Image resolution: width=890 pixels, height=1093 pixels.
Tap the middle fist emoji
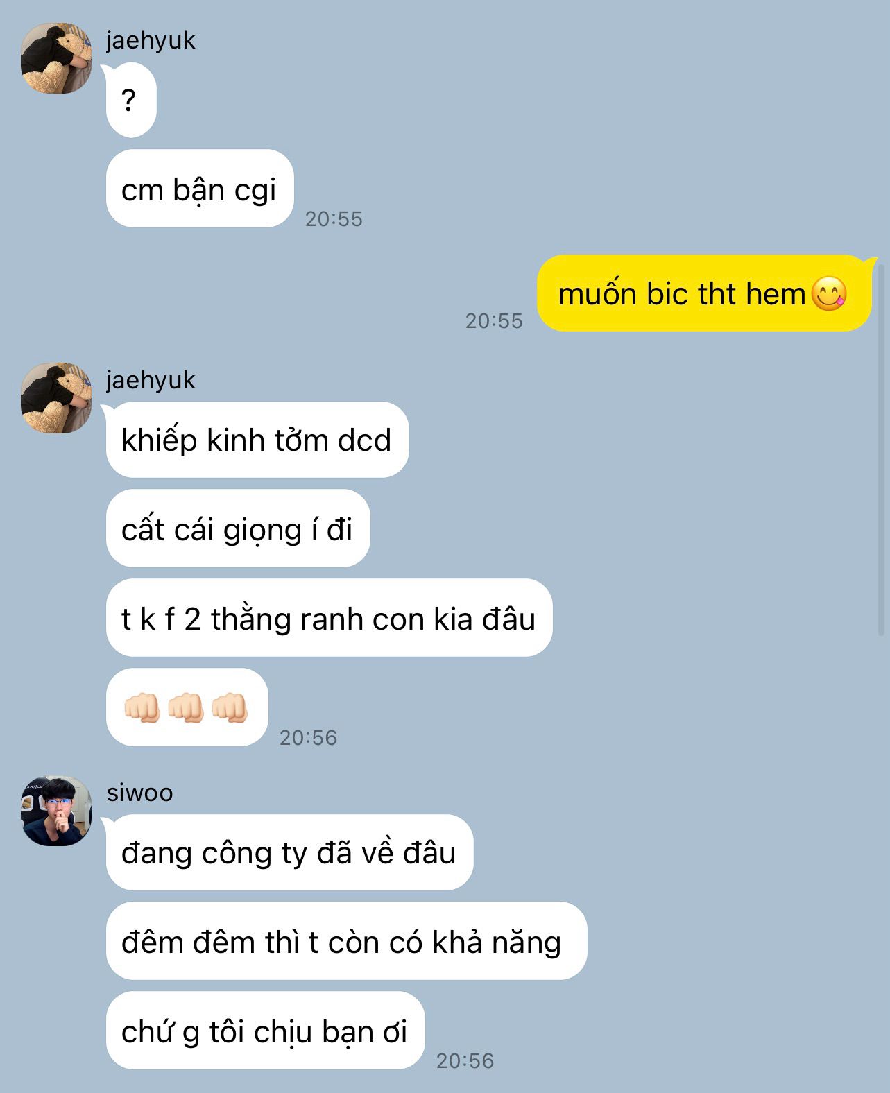(186, 707)
